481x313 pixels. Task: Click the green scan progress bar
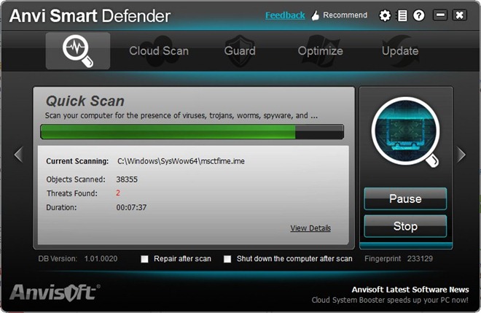coord(192,132)
